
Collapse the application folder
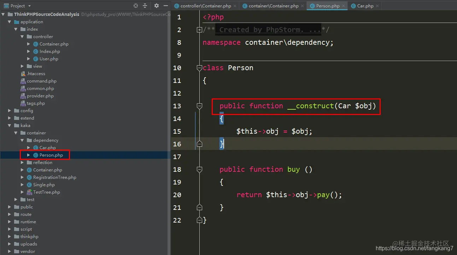coord(10,22)
